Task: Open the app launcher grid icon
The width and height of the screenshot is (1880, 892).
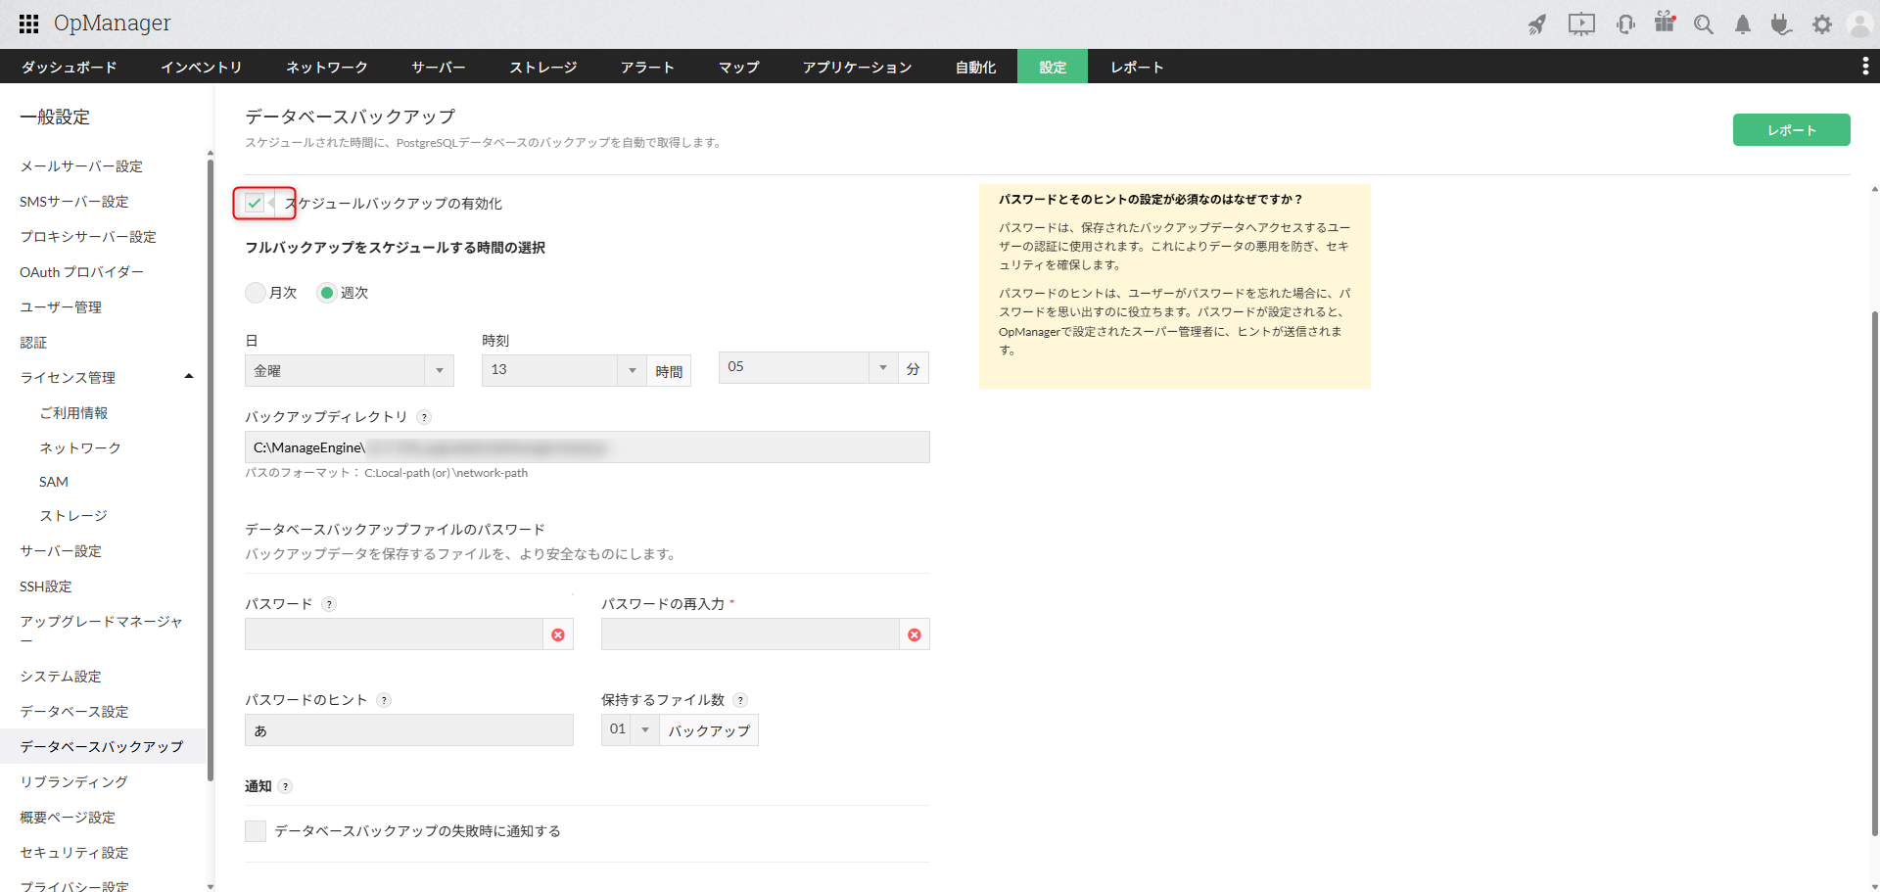Action: 28,23
